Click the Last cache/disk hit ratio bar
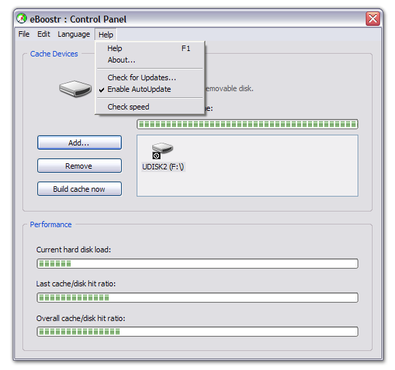The image size is (395, 370). coord(197,298)
